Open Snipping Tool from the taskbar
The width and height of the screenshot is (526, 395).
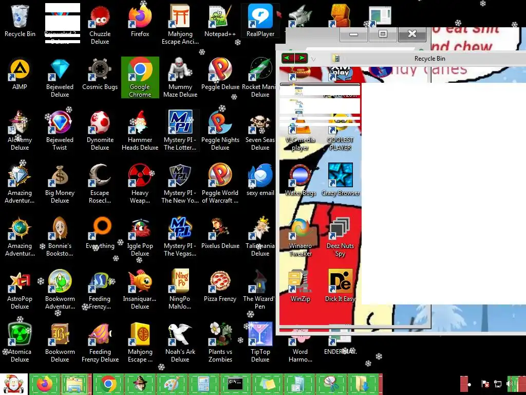[x=330, y=384]
